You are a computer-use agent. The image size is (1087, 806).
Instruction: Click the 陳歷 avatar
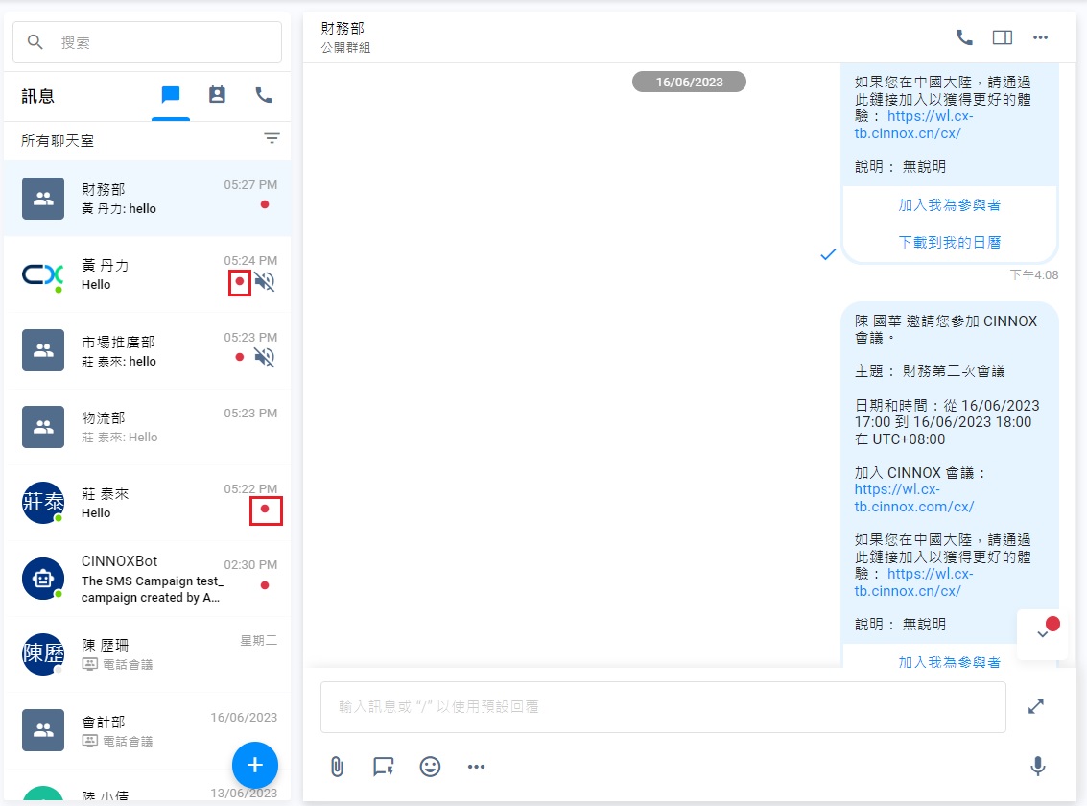coord(43,654)
